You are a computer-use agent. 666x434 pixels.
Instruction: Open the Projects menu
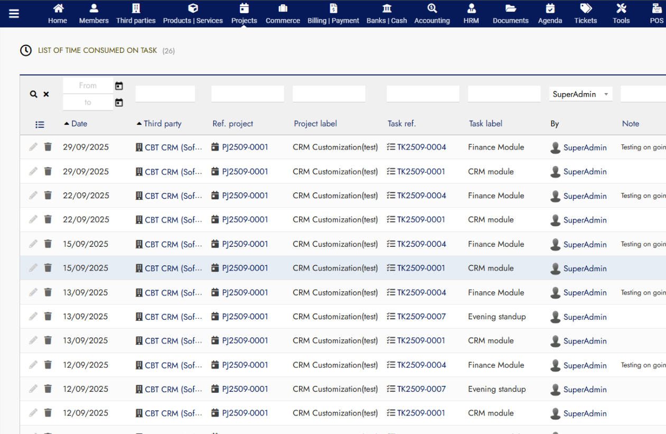pos(244,14)
